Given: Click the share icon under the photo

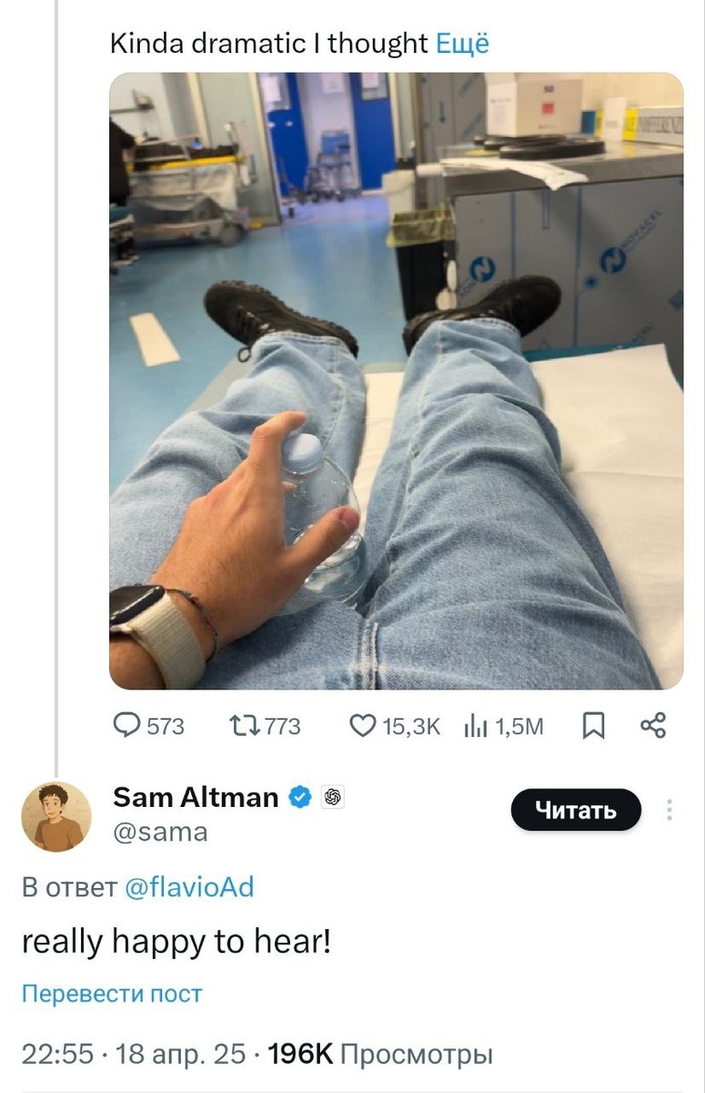Looking at the screenshot, I should [x=653, y=725].
